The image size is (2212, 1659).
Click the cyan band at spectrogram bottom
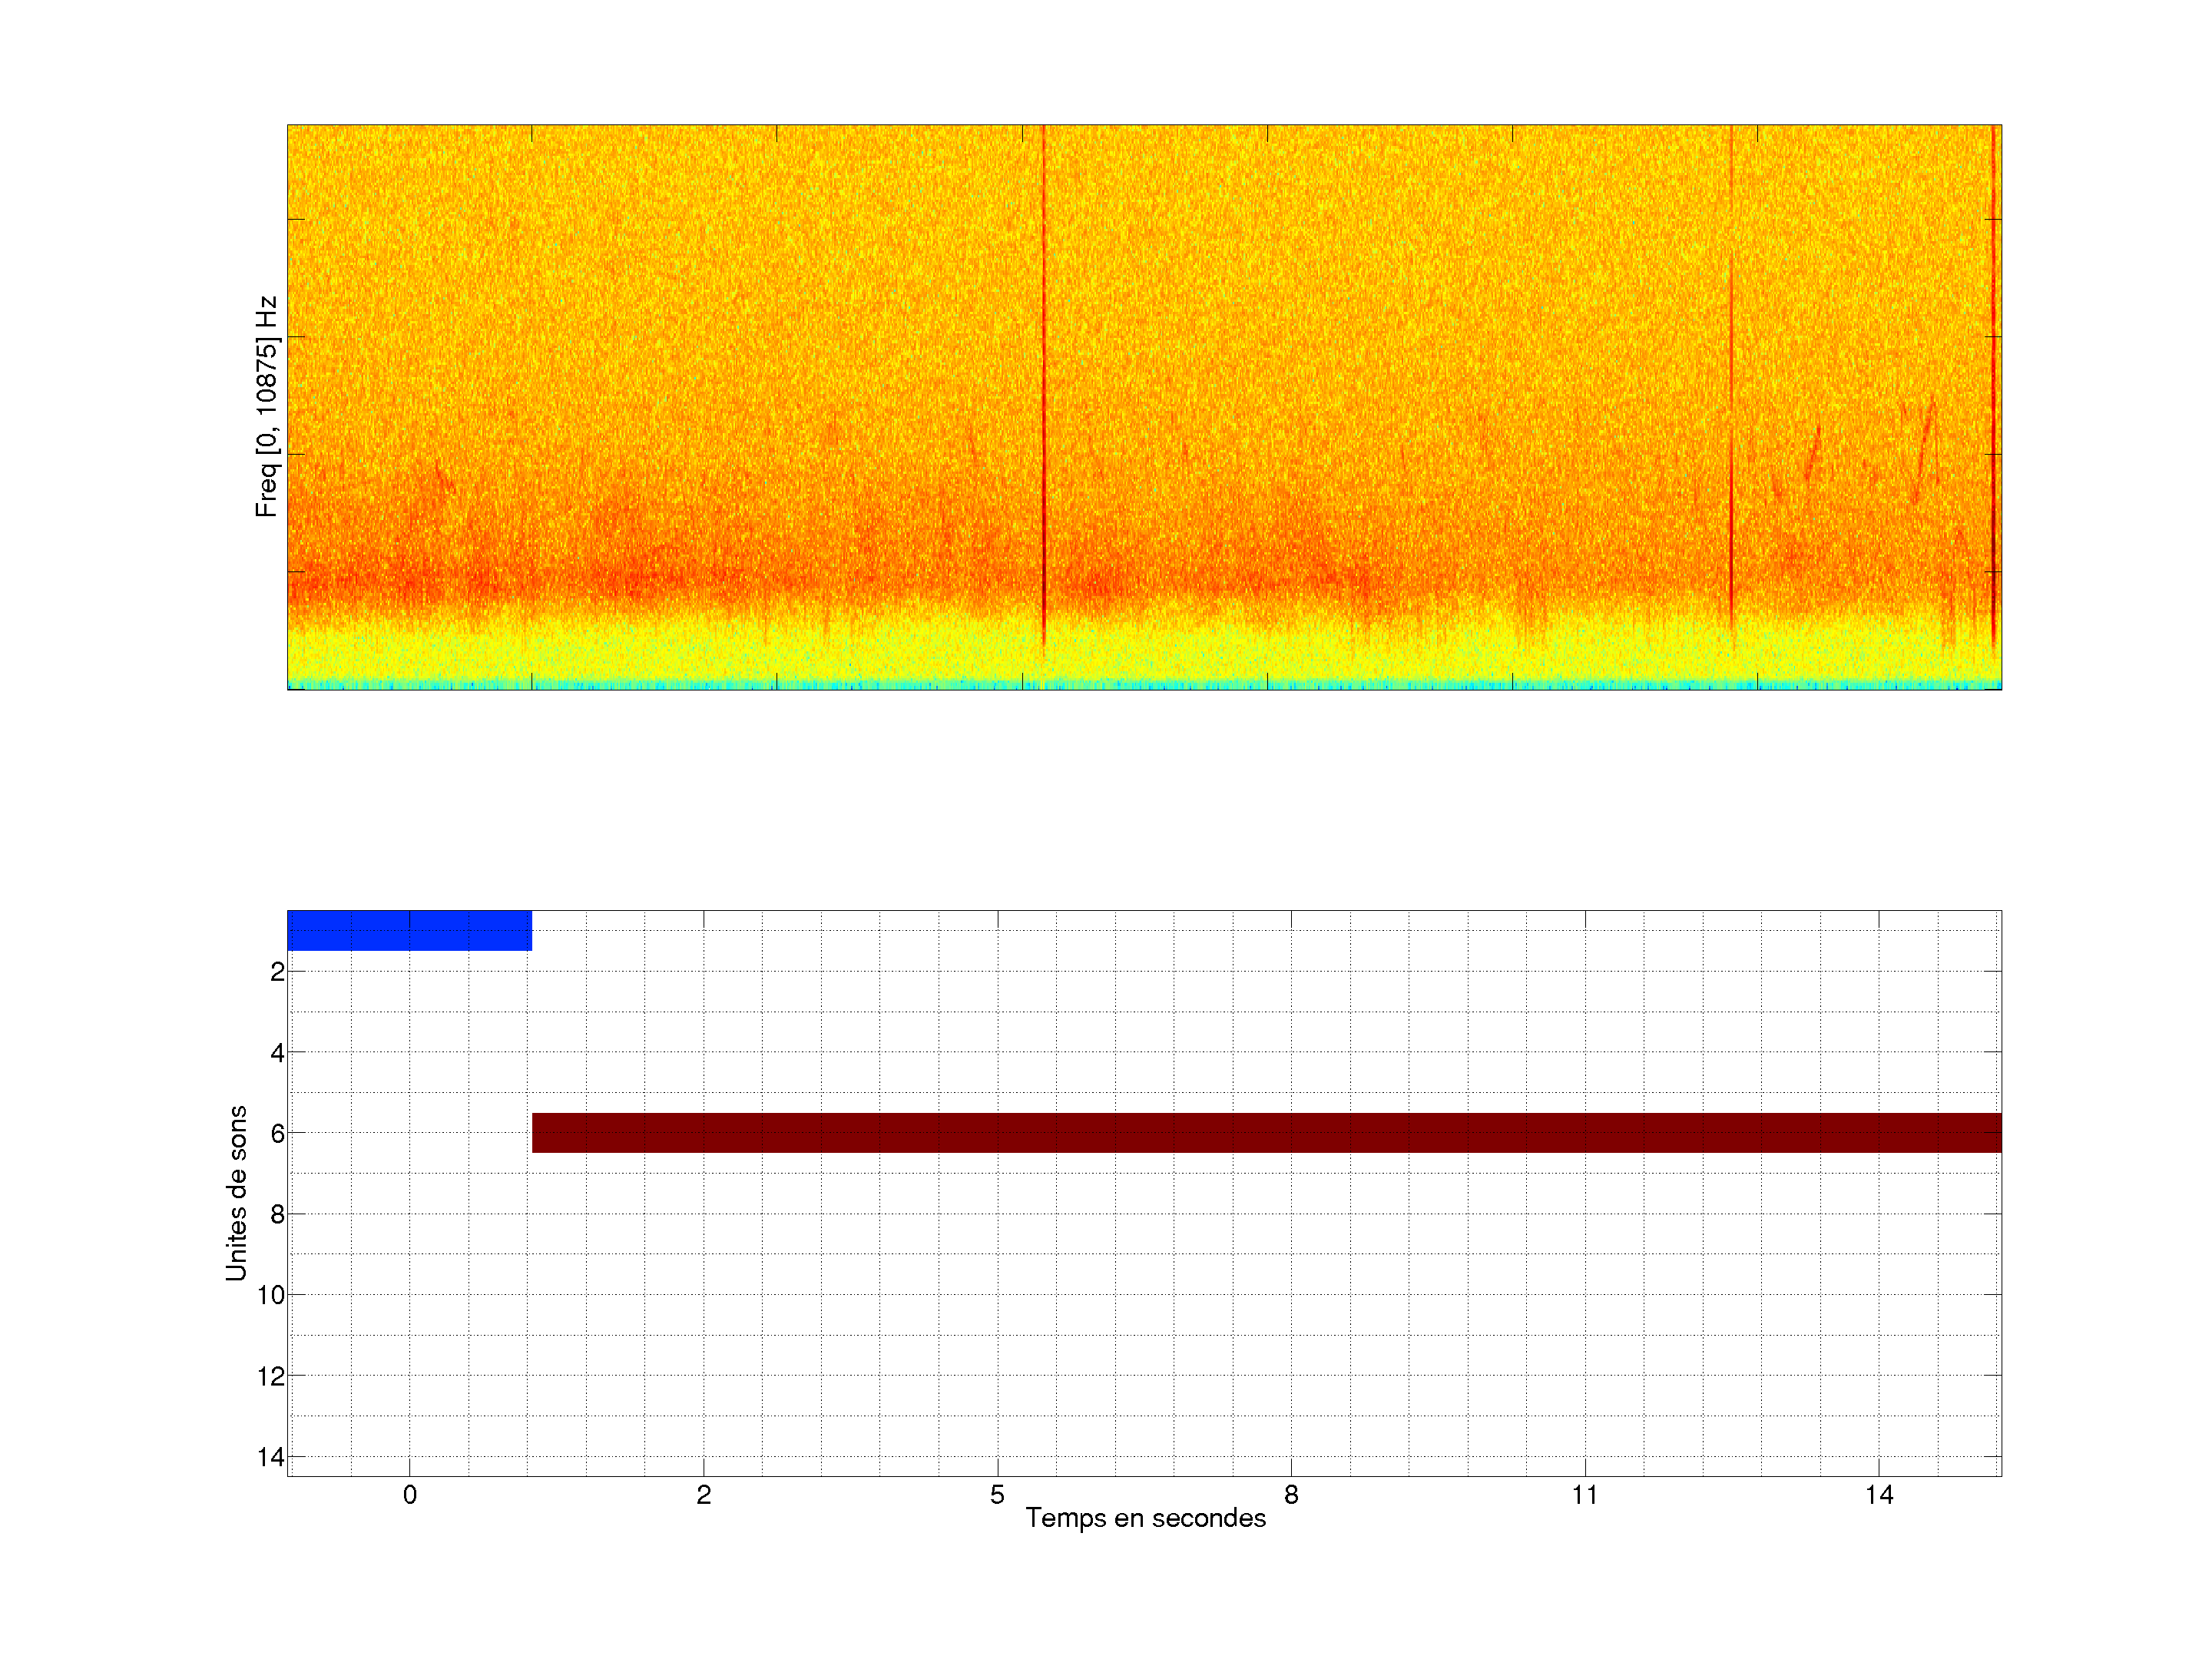(x=1144, y=685)
